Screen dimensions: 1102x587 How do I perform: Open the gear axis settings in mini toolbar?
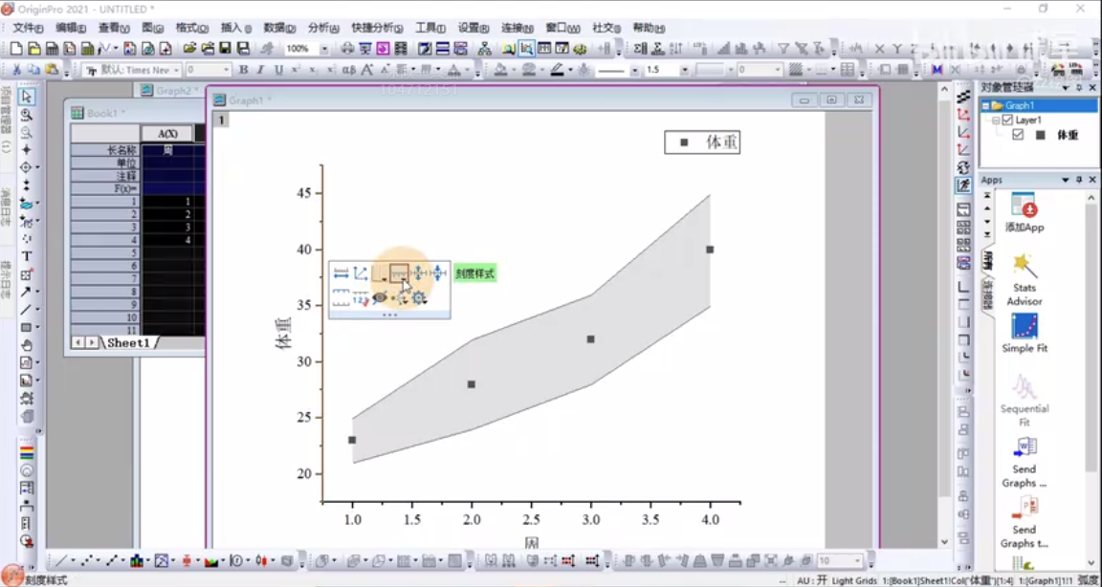point(420,297)
